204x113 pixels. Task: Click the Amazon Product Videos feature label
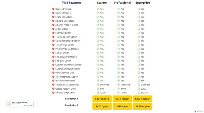pos(67,25)
